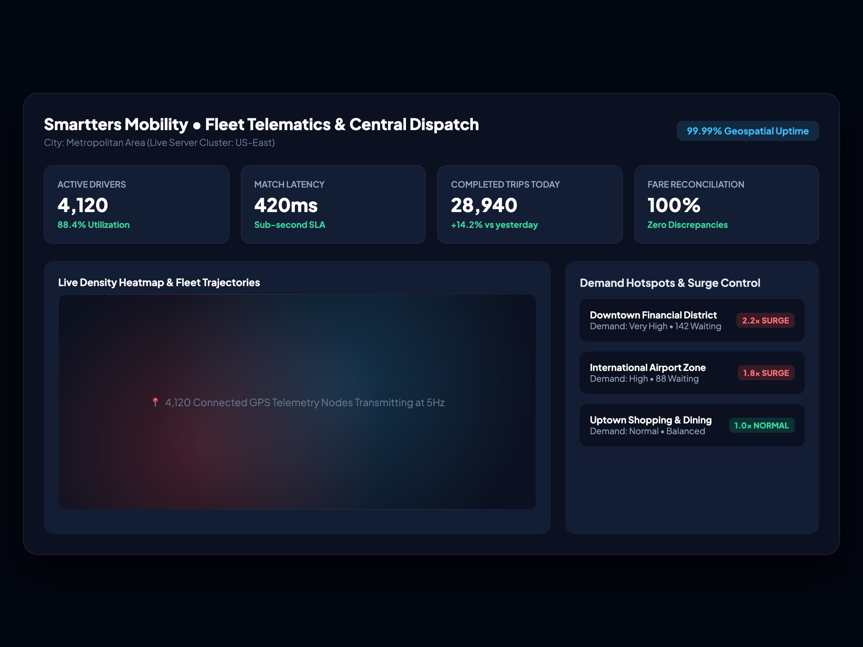Open the International Airport Zone hotspot
The height and width of the screenshot is (647, 863).
point(692,373)
